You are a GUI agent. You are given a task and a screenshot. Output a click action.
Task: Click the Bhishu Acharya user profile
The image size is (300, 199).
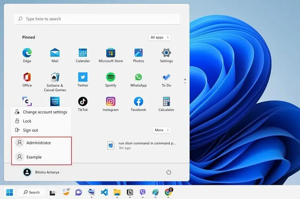pyautogui.click(x=41, y=172)
